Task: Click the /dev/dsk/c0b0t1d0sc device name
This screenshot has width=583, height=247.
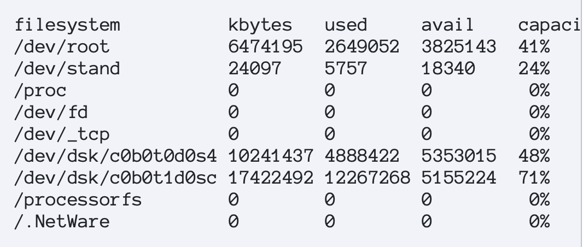Action: pyautogui.click(x=115, y=178)
